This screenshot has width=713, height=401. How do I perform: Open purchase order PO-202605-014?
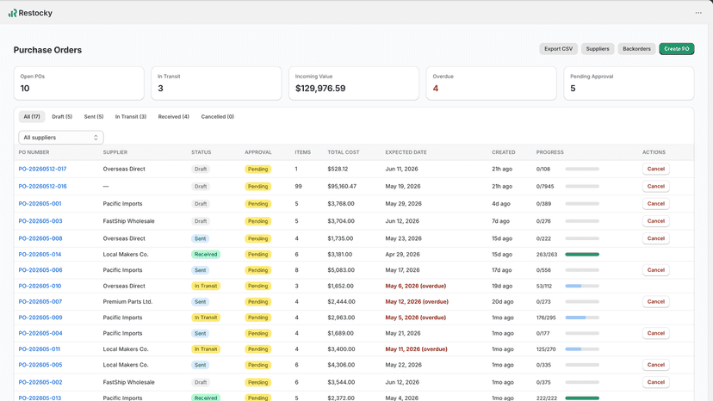coord(40,255)
